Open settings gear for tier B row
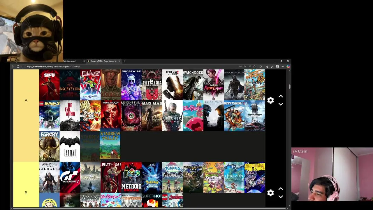 (x=270, y=193)
